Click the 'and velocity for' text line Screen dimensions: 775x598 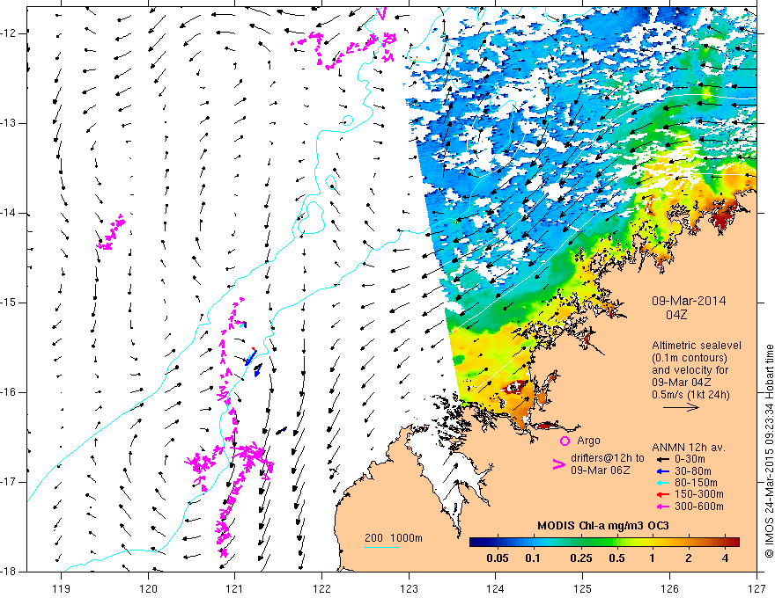(690, 370)
